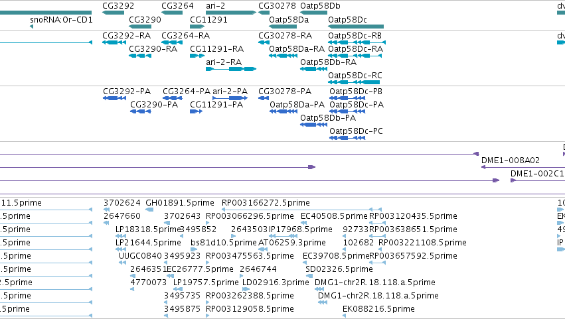Click EST 2647660
The height and width of the screenshot is (319, 565).
(121, 216)
